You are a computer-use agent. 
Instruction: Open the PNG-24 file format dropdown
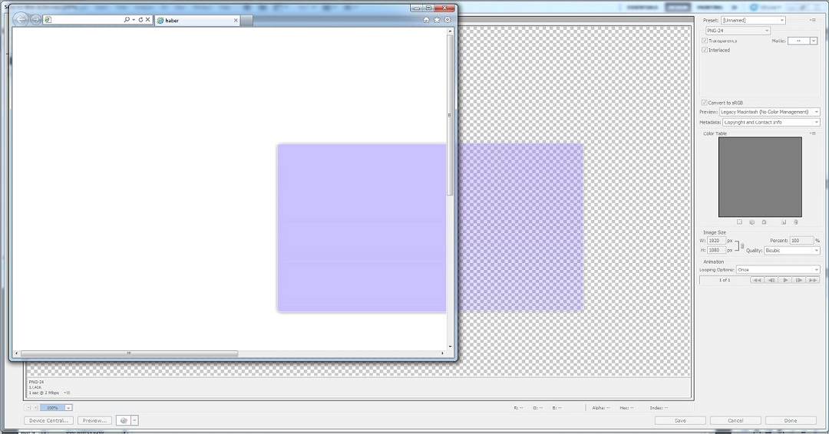coord(737,31)
